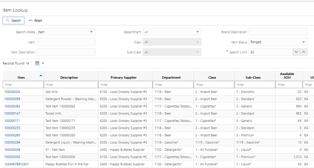The image size is (314, 168).
Task: Focus the Primary Supplier filter box
Action: click(125, 85)
